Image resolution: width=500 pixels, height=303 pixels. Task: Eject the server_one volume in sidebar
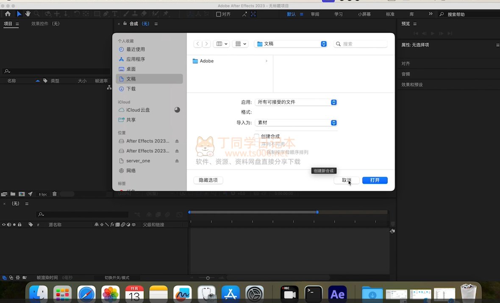(177, 161)
